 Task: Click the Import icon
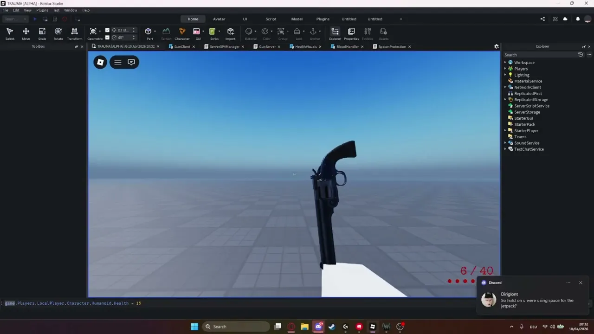[231, 32]
